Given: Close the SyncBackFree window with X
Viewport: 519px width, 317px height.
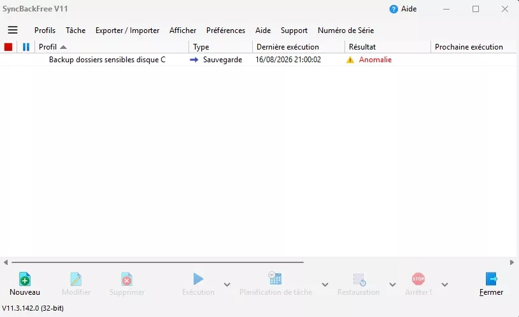Looking at the screenshot, I should pos(505,10).
